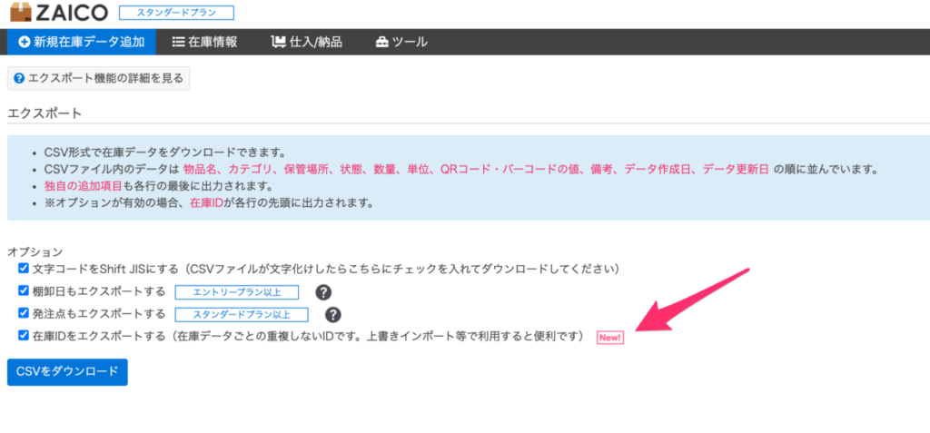Click the 物品名 pink text
This screenshot has height=433, width=930.
coord(201,169)
